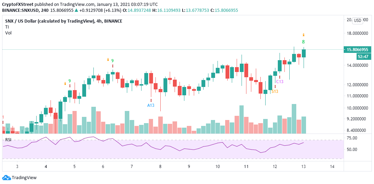Click the Vol indicator label
Screen dimensions: 374x184
click(x=8, y=33)
